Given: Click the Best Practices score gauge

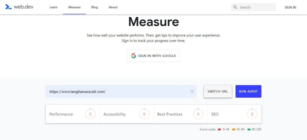Looking at the screenshot, I should coord(198,114).
